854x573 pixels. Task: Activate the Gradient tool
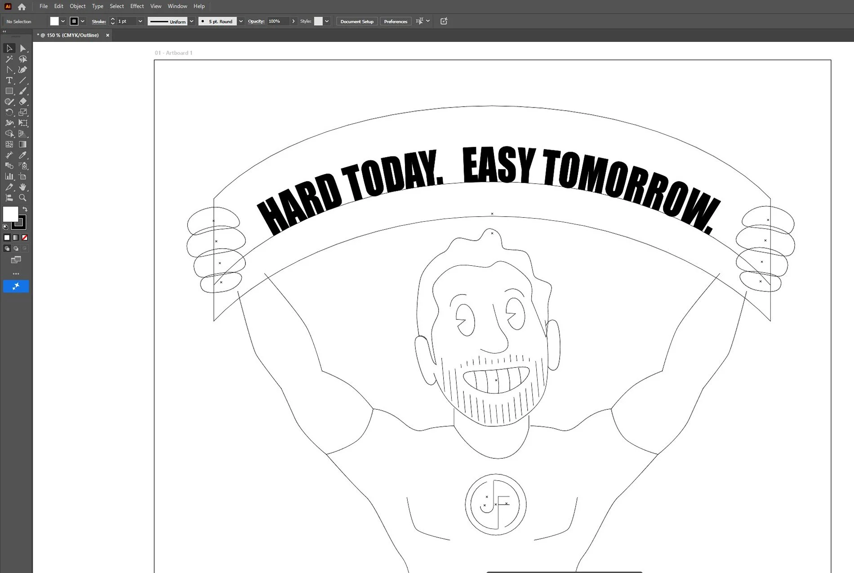pos(23,144)
